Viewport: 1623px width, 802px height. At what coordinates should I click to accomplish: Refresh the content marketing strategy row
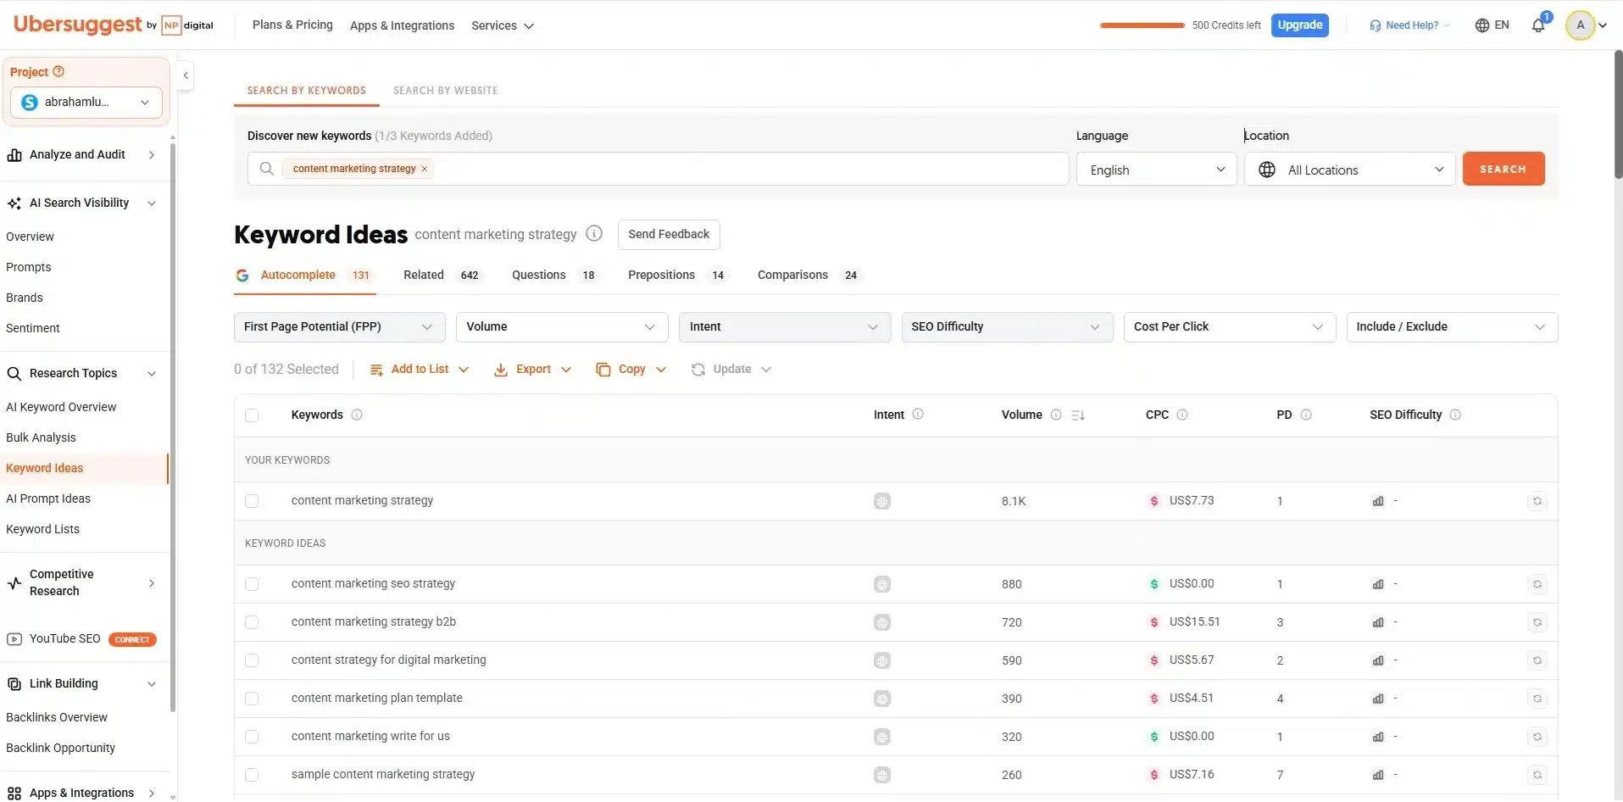click(1537, 501)
